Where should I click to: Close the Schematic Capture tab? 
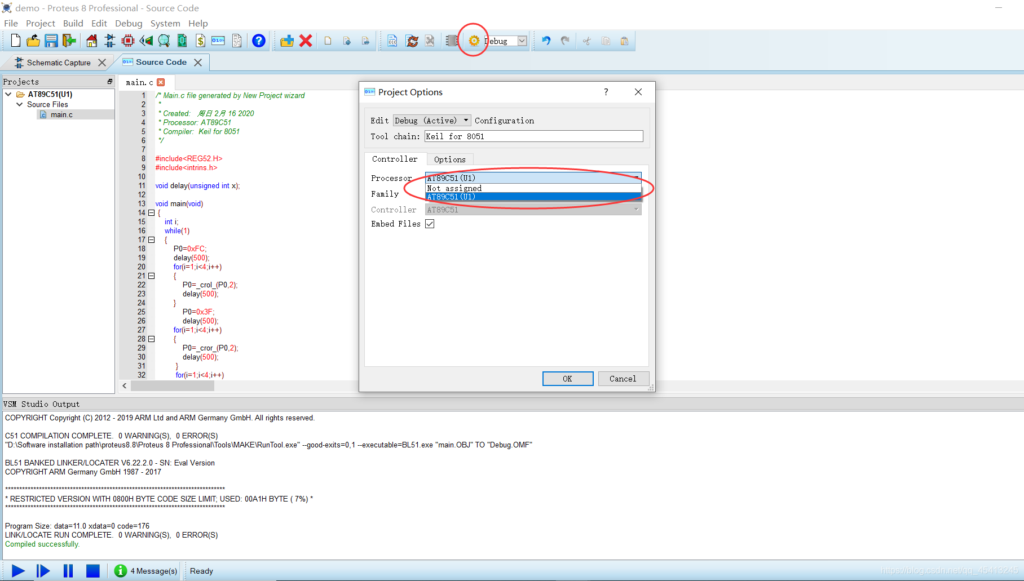[102, 63]
